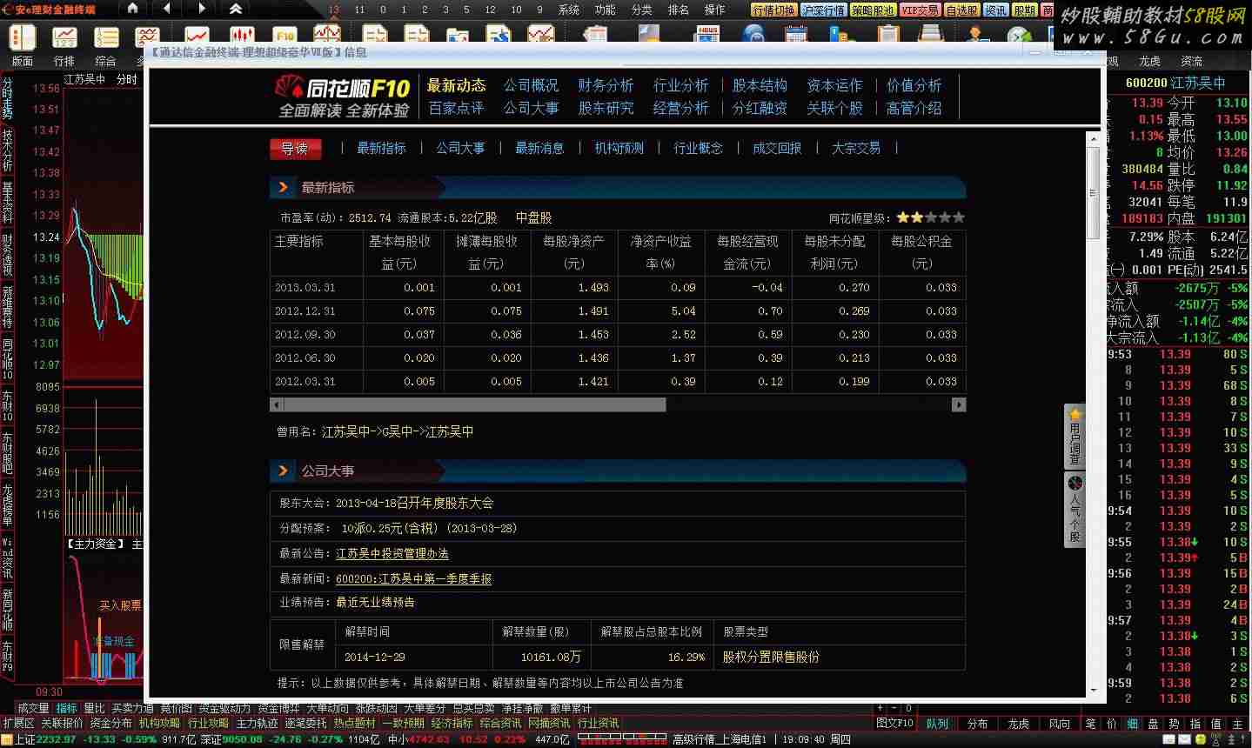Select the 图文F10 bottom tab

pyautogui.click(x=894, y=723)
